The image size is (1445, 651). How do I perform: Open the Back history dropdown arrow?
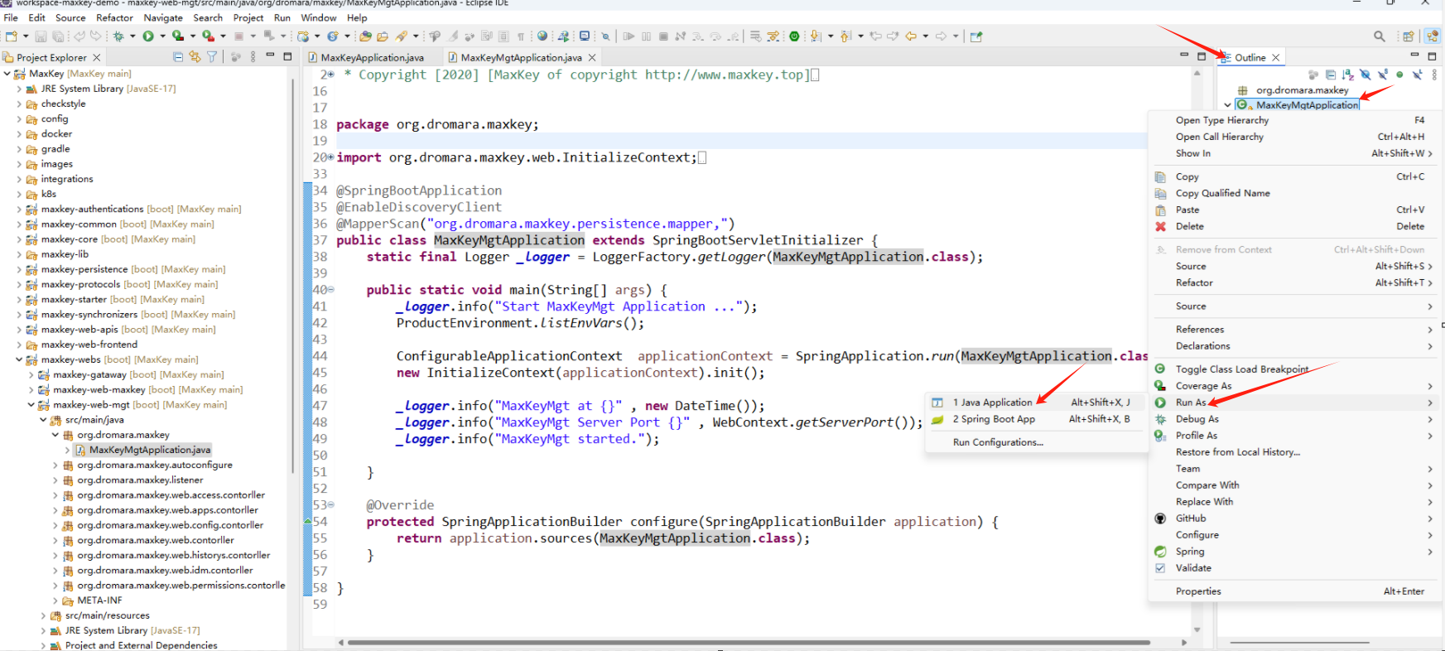pyautogui.click(x=925, y=36)
